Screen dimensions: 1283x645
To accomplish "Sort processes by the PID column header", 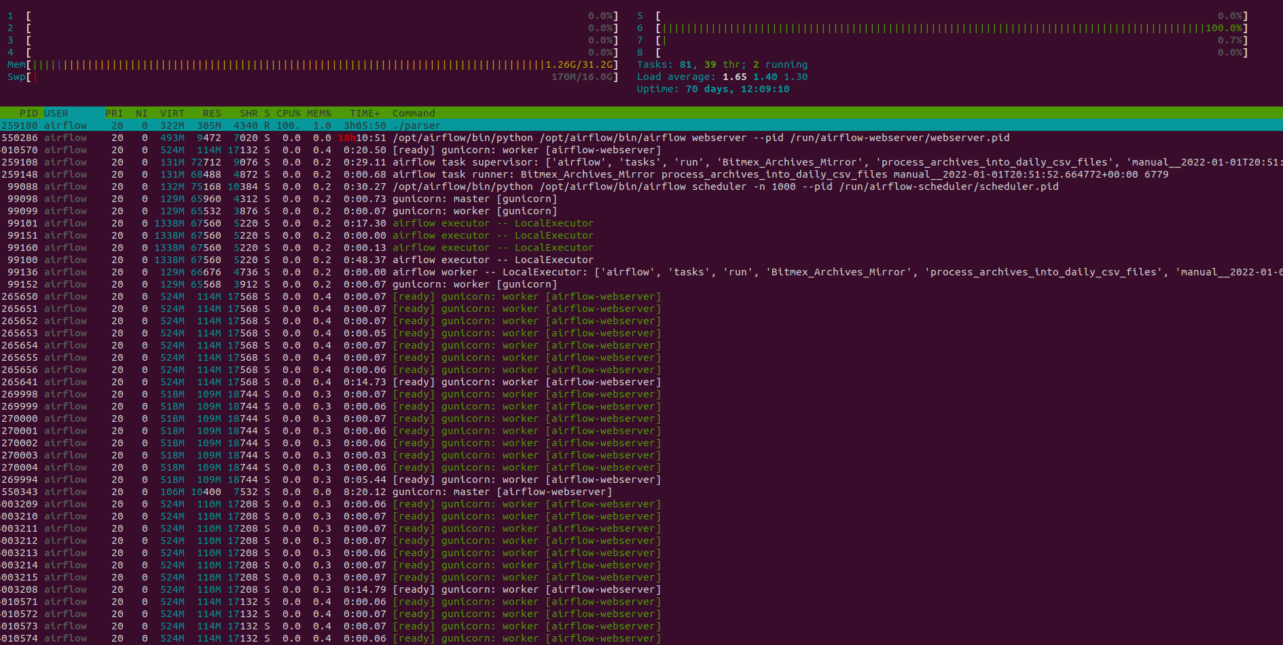I will [29, 113].
